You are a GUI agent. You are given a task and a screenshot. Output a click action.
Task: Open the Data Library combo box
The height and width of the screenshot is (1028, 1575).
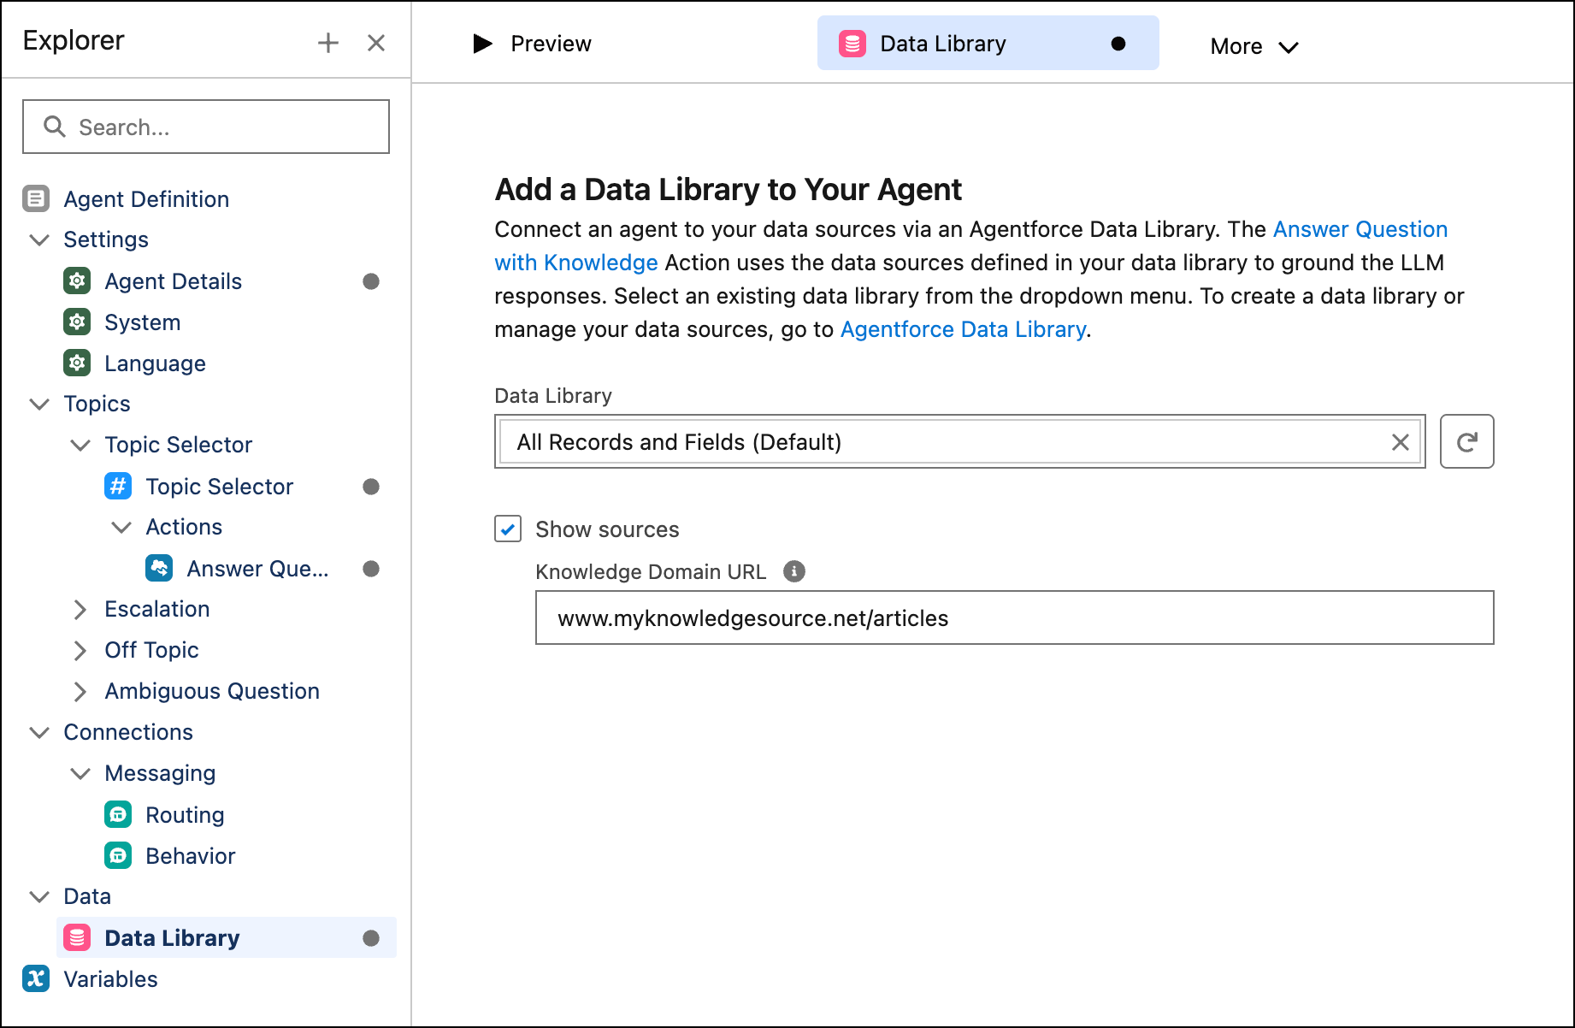tap(959, 441)
